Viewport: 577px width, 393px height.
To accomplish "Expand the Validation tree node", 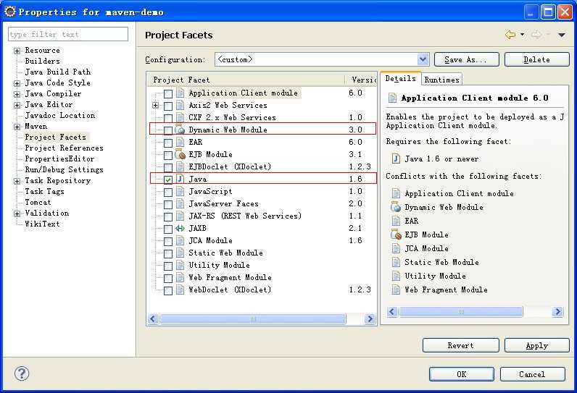I will 17,214.
